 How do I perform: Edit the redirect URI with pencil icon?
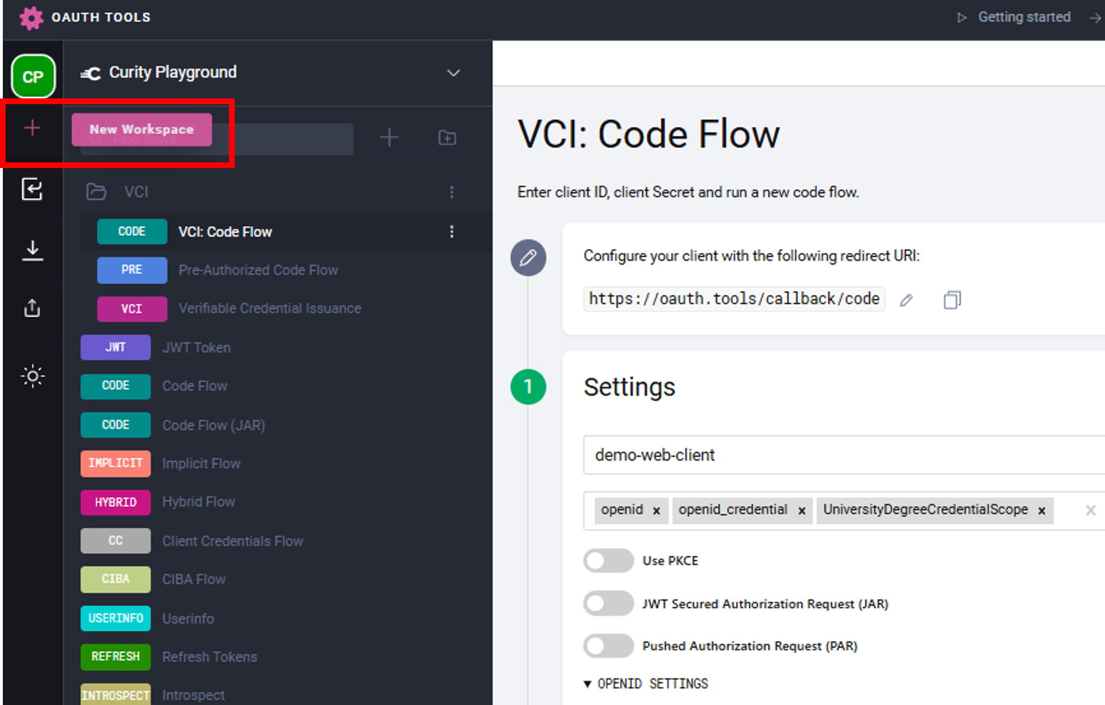tap(907, 300)
